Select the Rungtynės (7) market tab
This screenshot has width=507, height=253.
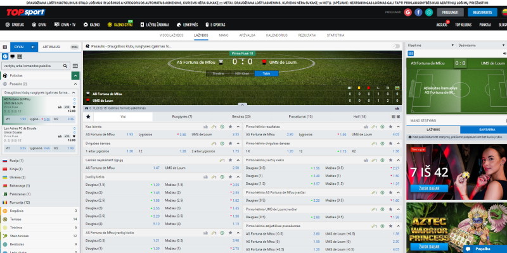click(x=182, y=117)
